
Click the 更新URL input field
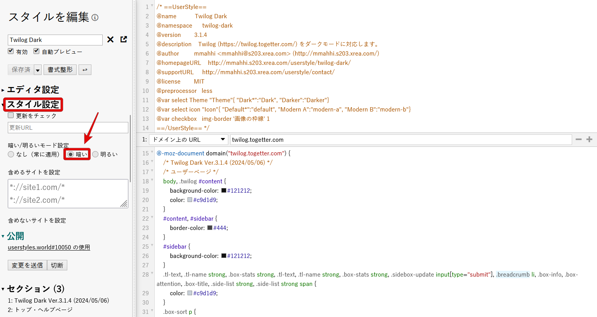[68, 128]
